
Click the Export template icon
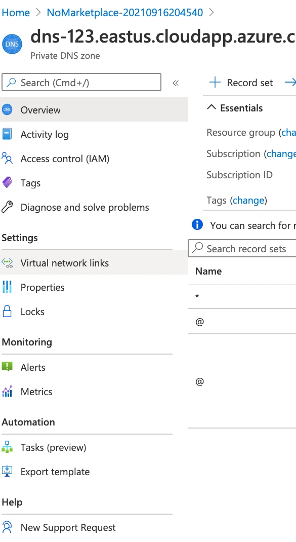pyautogui.click(x=7, y=472)
